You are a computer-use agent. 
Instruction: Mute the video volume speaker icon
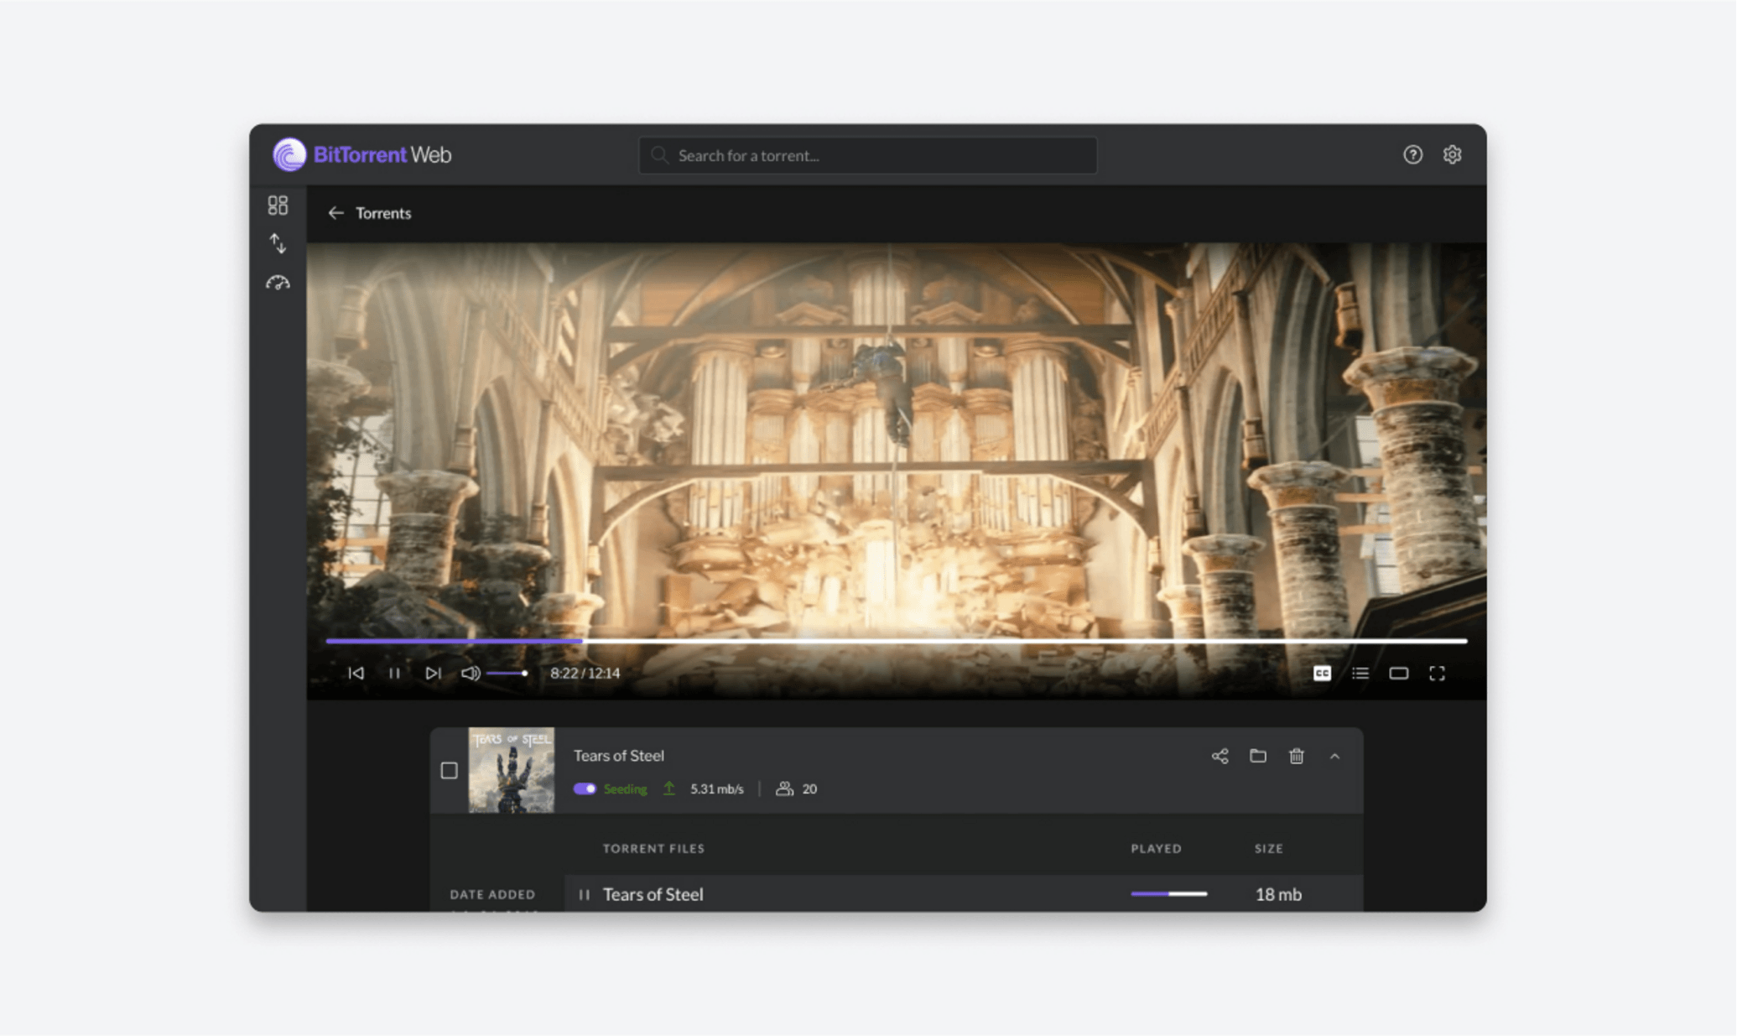(470, 673)
